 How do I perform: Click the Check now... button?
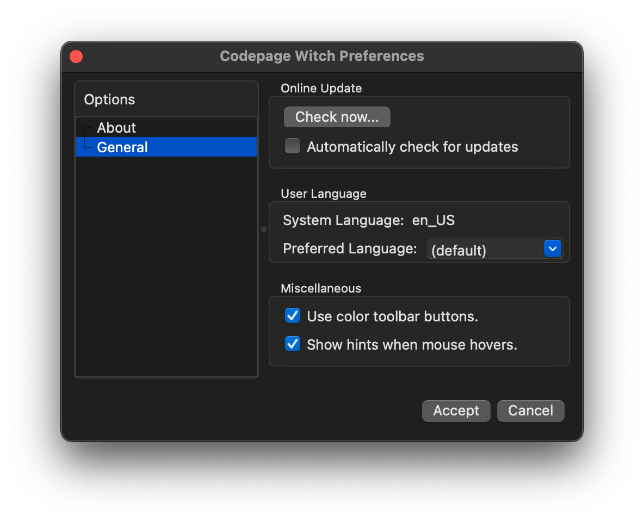click(x=337, y=117)
